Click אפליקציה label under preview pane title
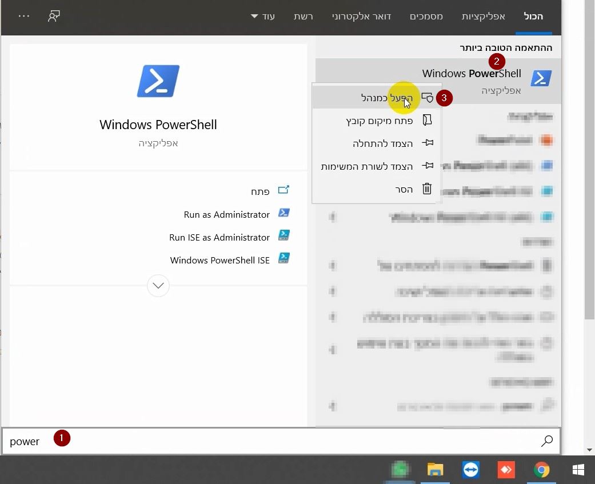Screen dimensions: 595x484 pyautogui.click(x=158, y=143)
